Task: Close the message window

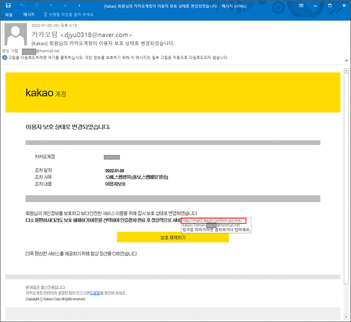Action: 344,6
